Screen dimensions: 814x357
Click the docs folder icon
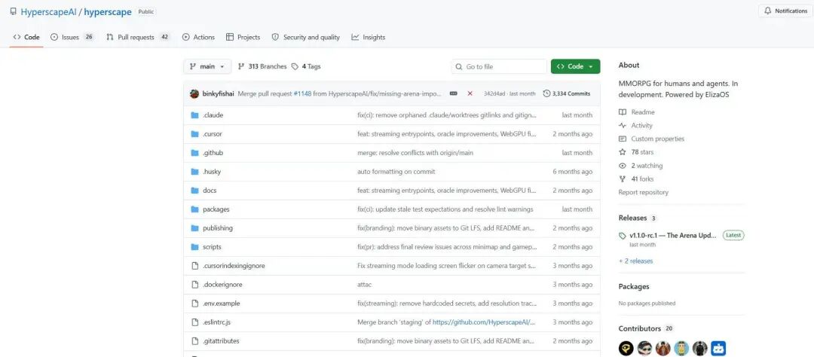click(x=194, y=191)
